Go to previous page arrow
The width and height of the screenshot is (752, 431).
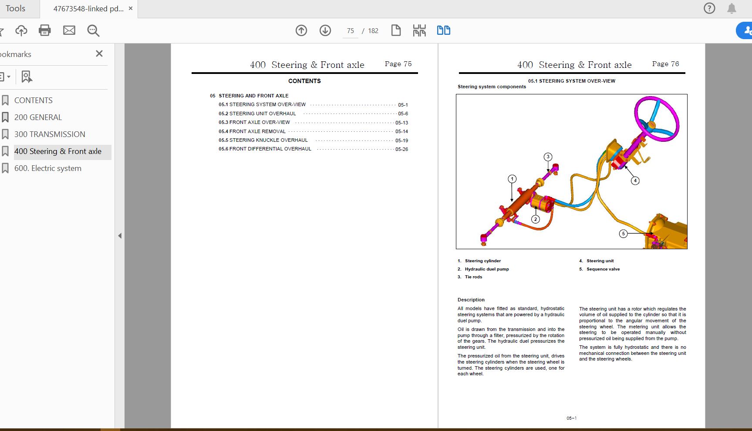(x=301, y=30)
